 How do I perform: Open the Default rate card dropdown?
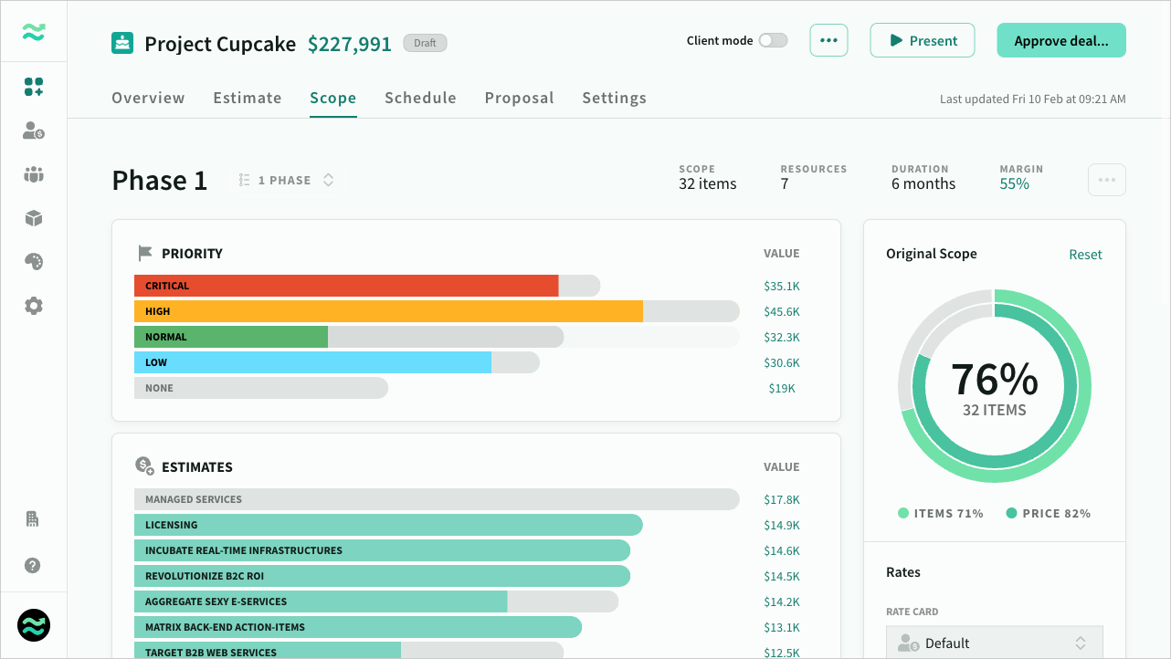point(995,643)
